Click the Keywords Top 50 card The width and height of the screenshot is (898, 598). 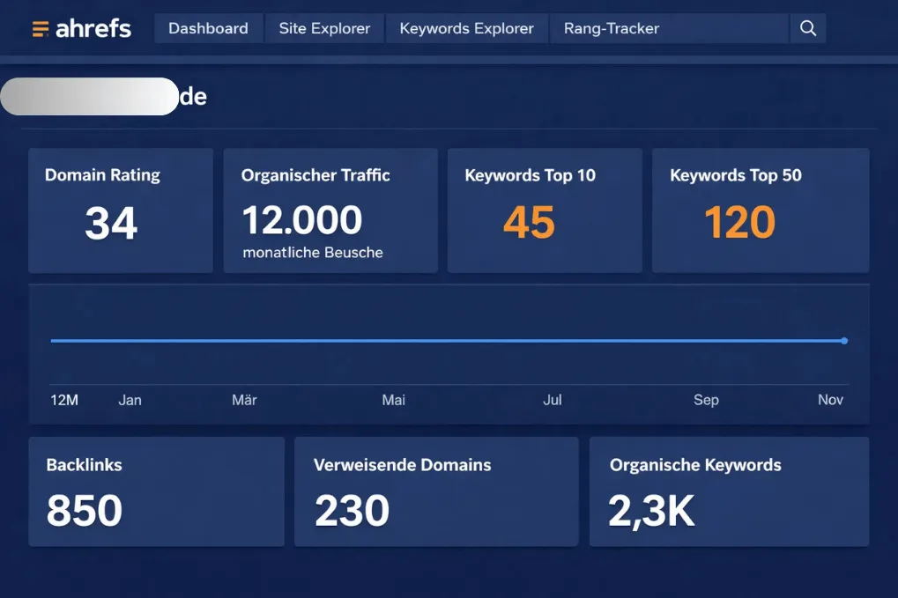tap(760, 210)
